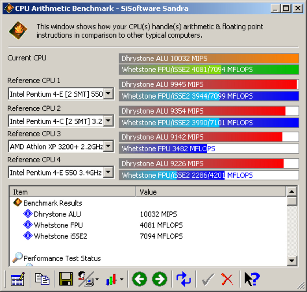Viewport: 307px width, 292px height.
Task: Click the Current CPU label
Action: coord(27,58)
